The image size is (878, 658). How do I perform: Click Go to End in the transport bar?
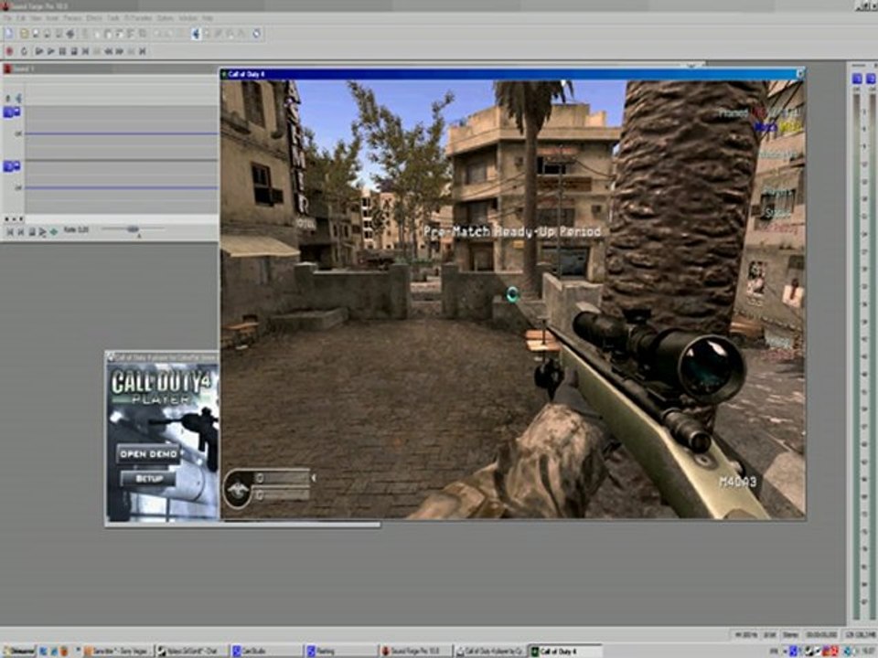143,51
